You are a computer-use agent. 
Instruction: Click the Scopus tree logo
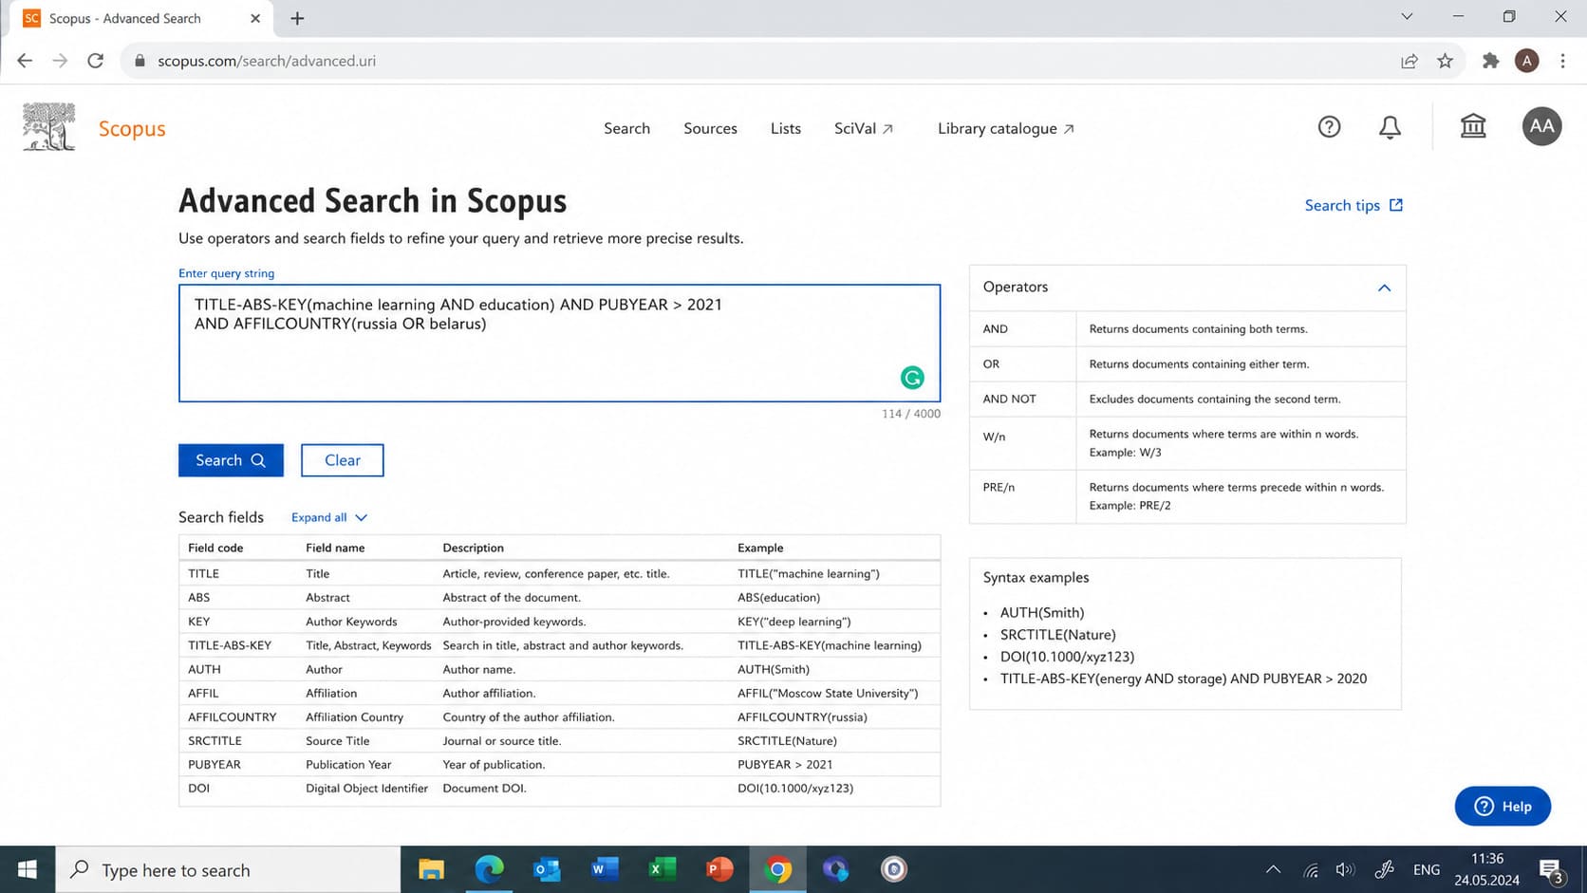49,126
